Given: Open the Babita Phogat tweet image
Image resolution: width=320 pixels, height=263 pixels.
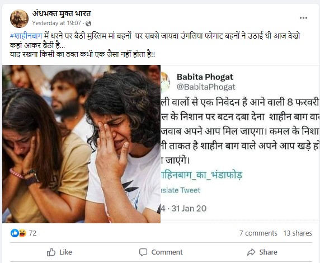Looking at the screenshot, I should (240, 144).
